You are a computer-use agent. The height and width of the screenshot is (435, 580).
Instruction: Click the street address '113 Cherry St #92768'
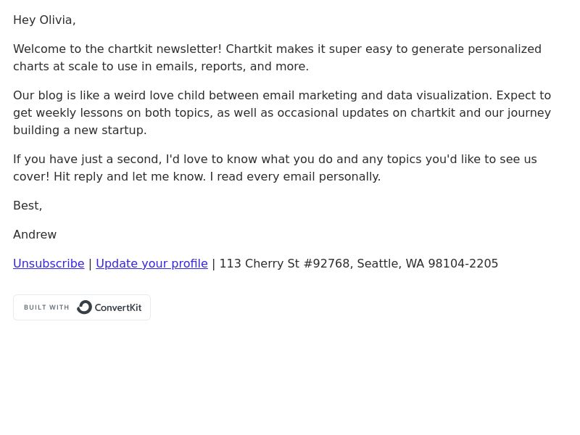(286, 263)
